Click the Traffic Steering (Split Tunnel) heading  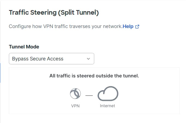(54, 12)
